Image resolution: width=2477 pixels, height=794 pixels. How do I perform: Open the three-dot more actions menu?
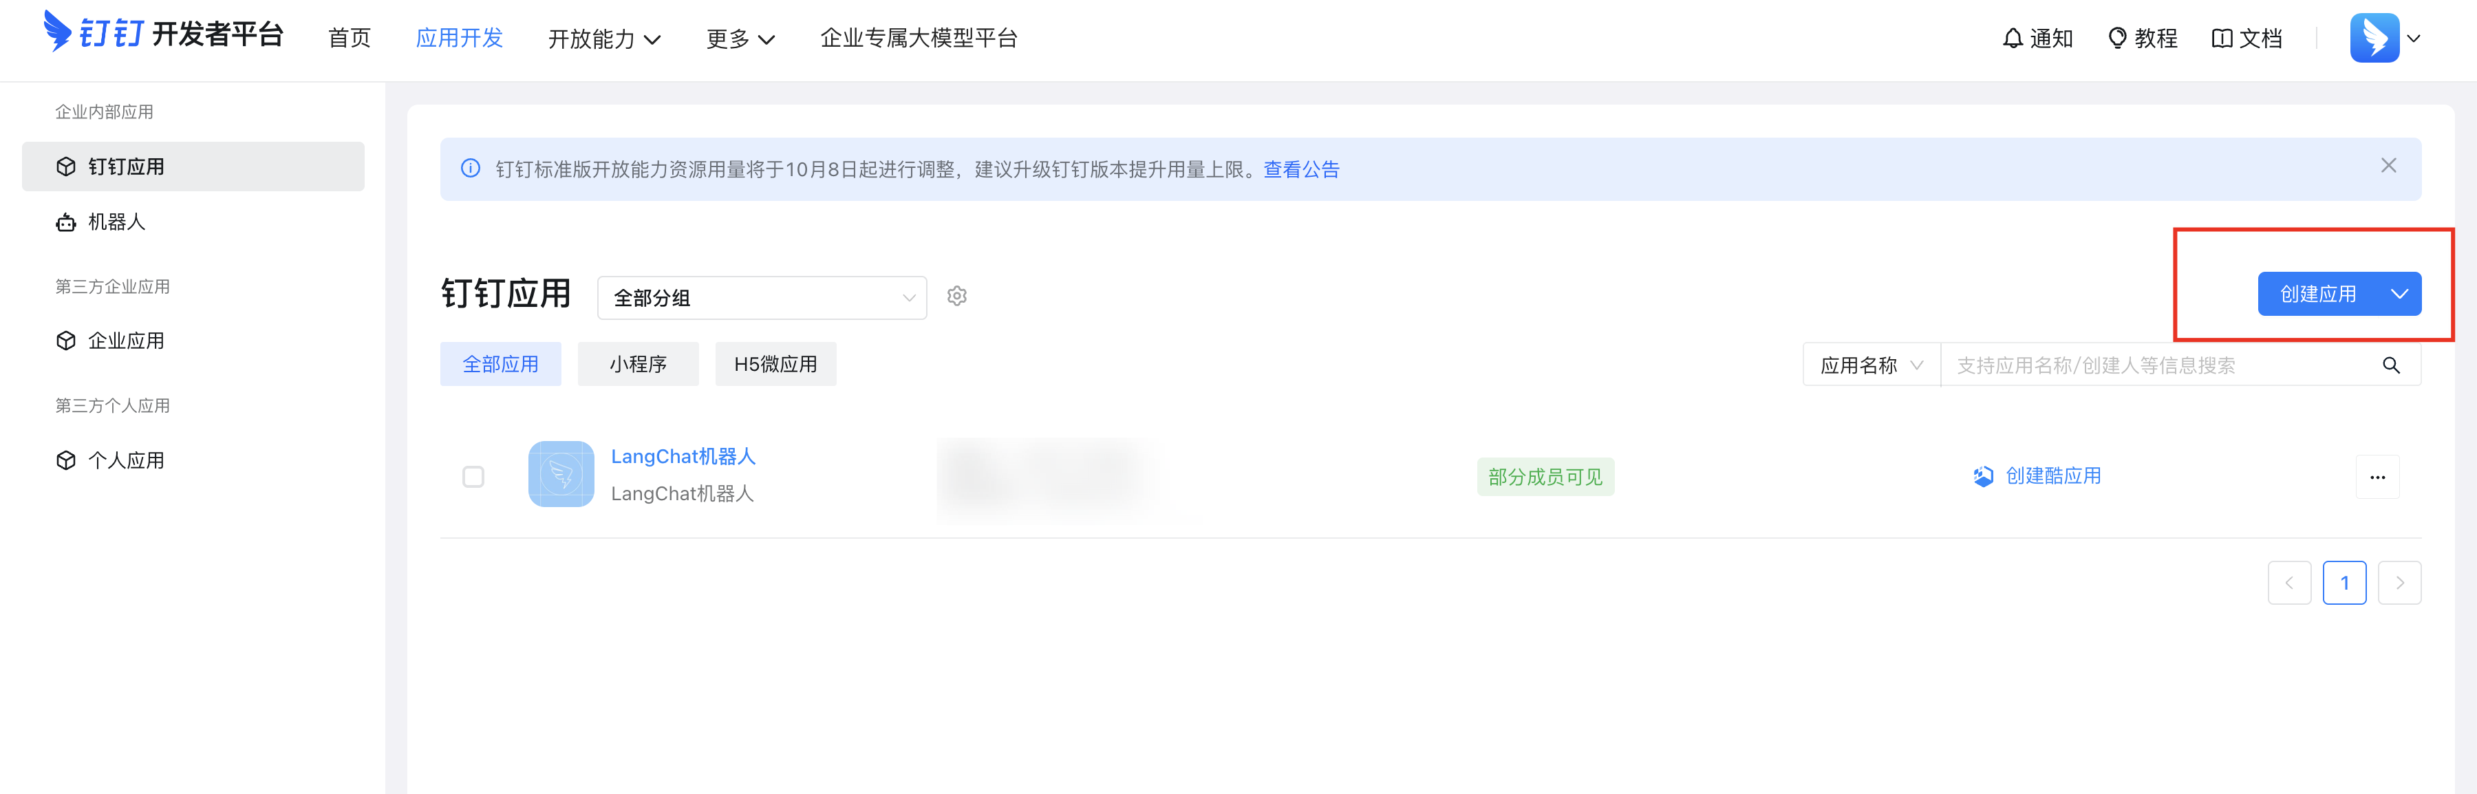coord(2377,477)
